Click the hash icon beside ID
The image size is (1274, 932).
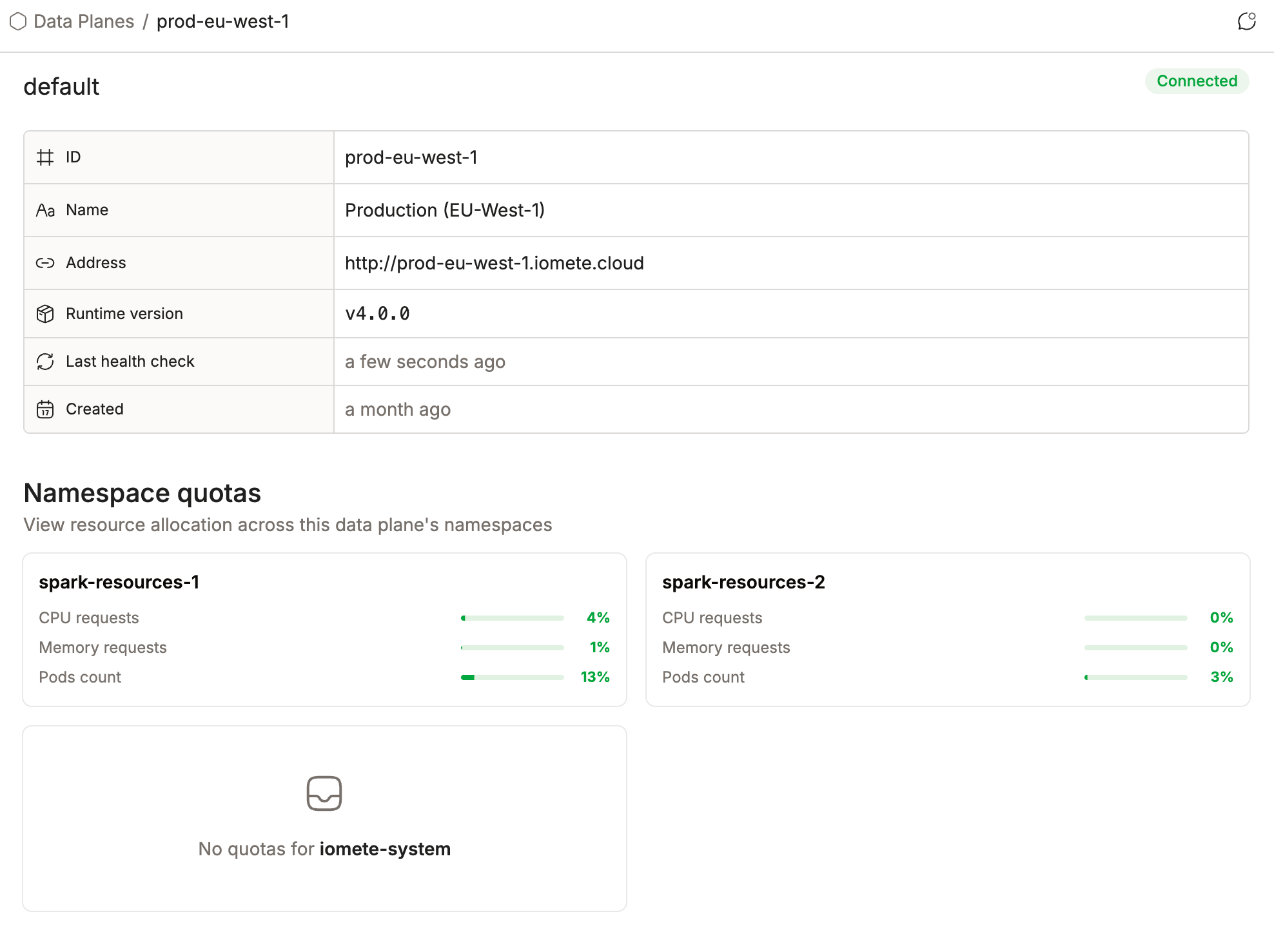click(45, 157)
